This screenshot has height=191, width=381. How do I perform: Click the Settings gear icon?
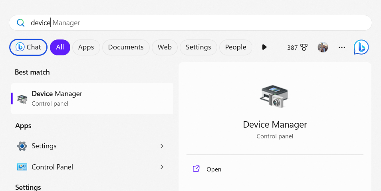(22, 146)
